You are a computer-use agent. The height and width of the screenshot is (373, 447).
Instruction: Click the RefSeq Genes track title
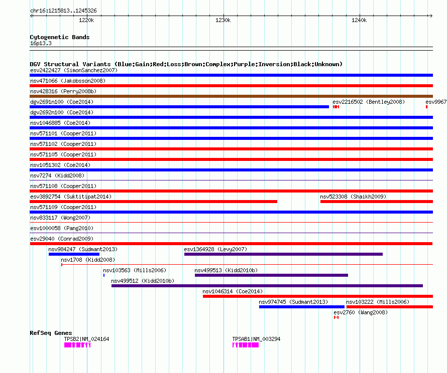coord(51,333)
